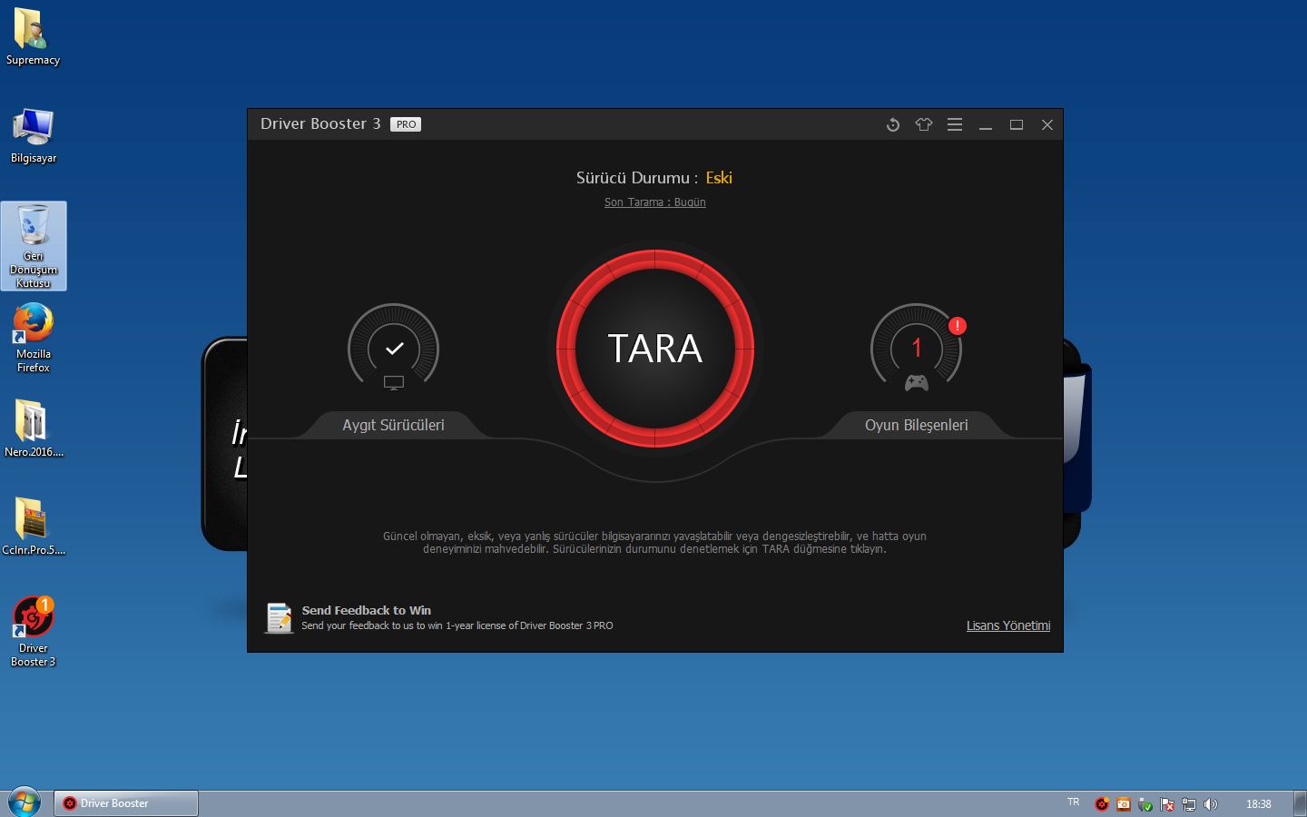Viewport: 1307px width, 817px height.
Task: Select the Oyun Bileşenleri tab
Action: coord(917,425)
